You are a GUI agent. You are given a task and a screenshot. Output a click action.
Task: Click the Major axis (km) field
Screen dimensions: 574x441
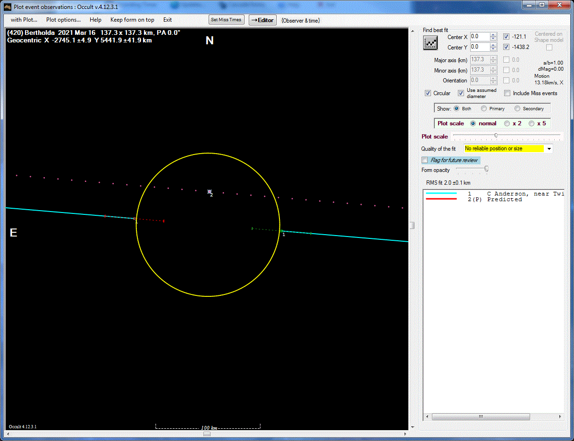pyautogui.click(x=480, y=60)
